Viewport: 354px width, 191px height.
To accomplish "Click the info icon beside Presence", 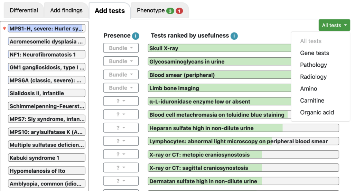I will pyautogui.click(x=136, y=36).
